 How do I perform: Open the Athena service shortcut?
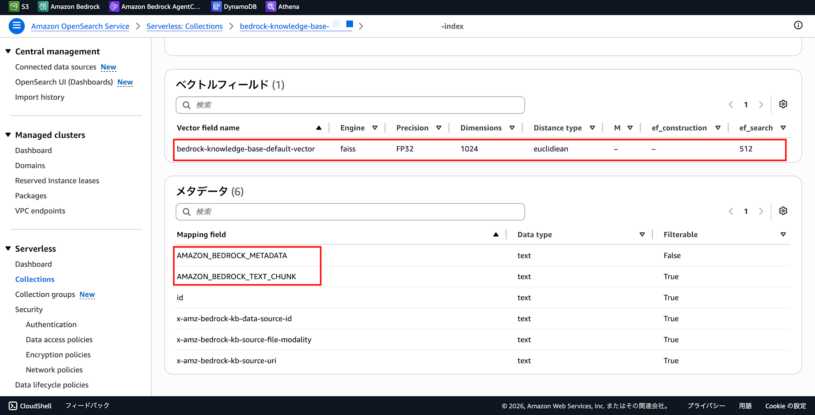[283, 7]
